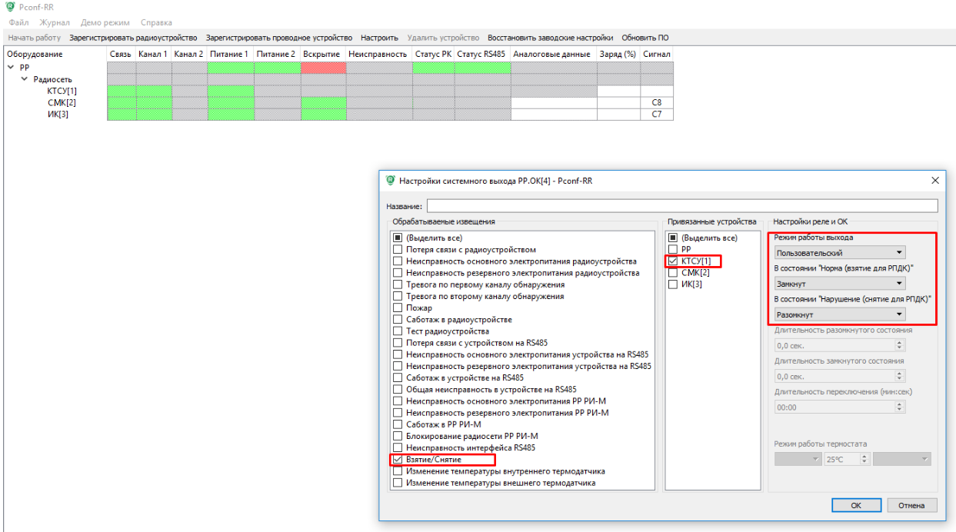This screenshot has width=956, height=532.
Task: Enable the Пожар notification checkbox
Action: [398, 308]
